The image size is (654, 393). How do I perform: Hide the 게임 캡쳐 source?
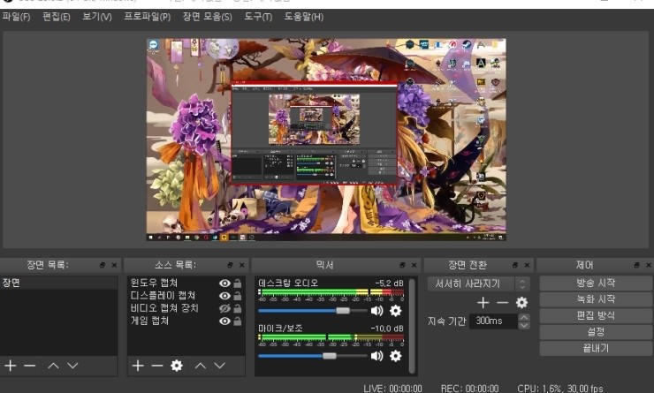[224, 321]
